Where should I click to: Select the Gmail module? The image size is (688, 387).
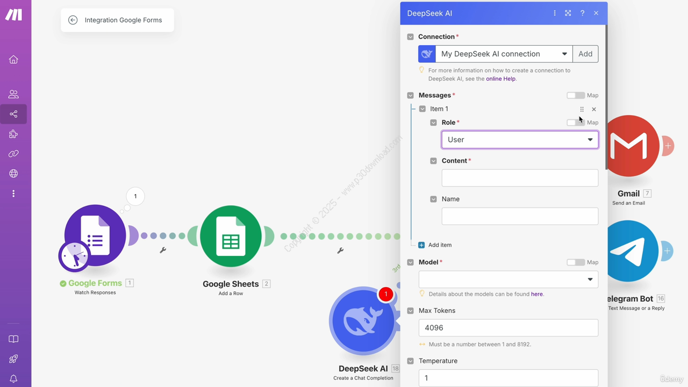(629, 146)
